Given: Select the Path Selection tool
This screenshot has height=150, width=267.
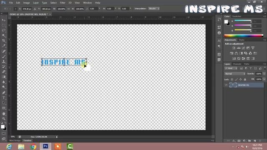Looking at the screenshot, I should [x=4, y=103].
